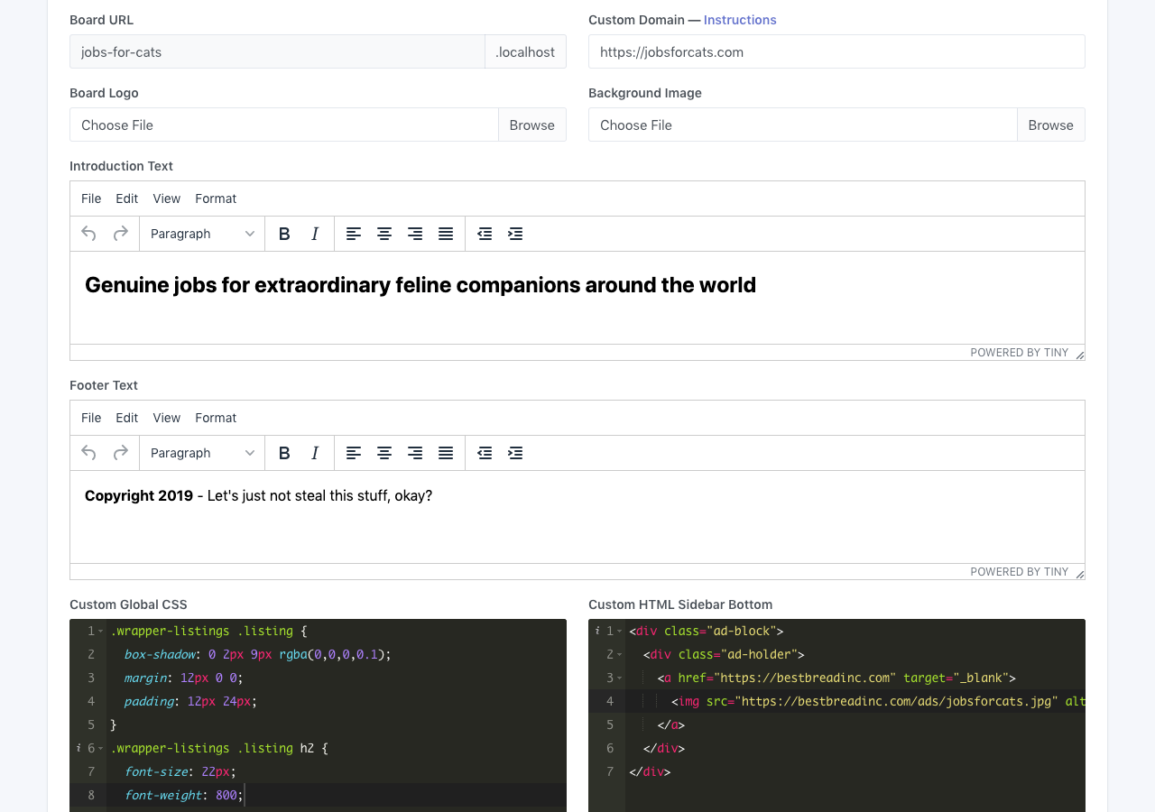This screenshot has width=1155, height=812.
Task: Open the Custom Domain Instructions link
Action: click(x=740, y=20)
